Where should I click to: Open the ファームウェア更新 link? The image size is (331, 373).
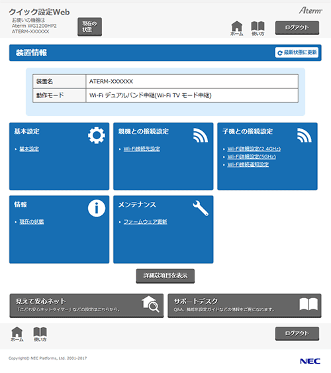click(x=145, y=222)
